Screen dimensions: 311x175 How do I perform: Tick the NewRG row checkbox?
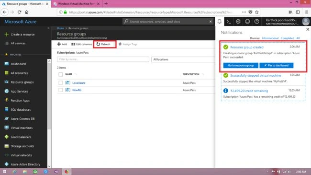(x=60, y=90)
